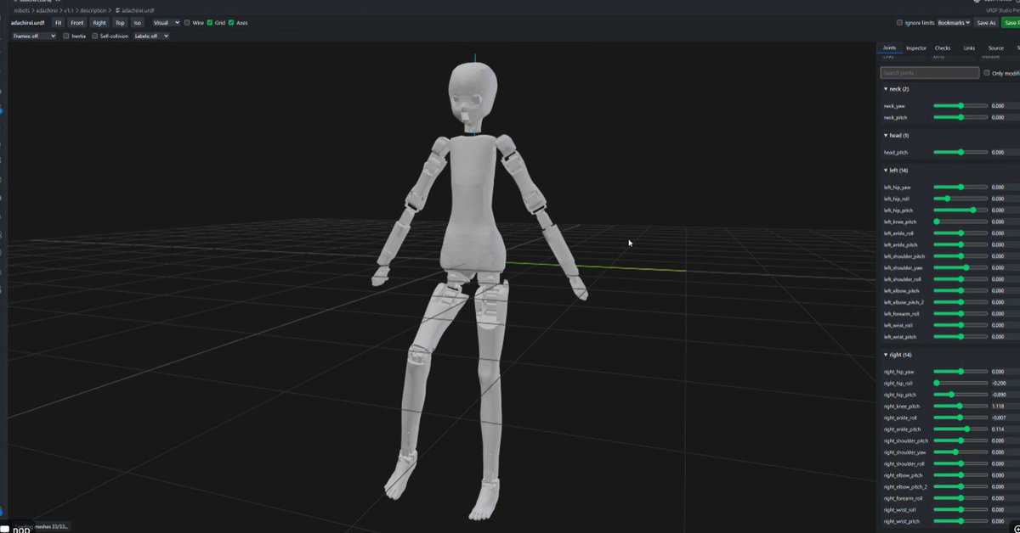Disable the Axes checkbox
This screenshot has width=1020, height=533.
point(231,23)
